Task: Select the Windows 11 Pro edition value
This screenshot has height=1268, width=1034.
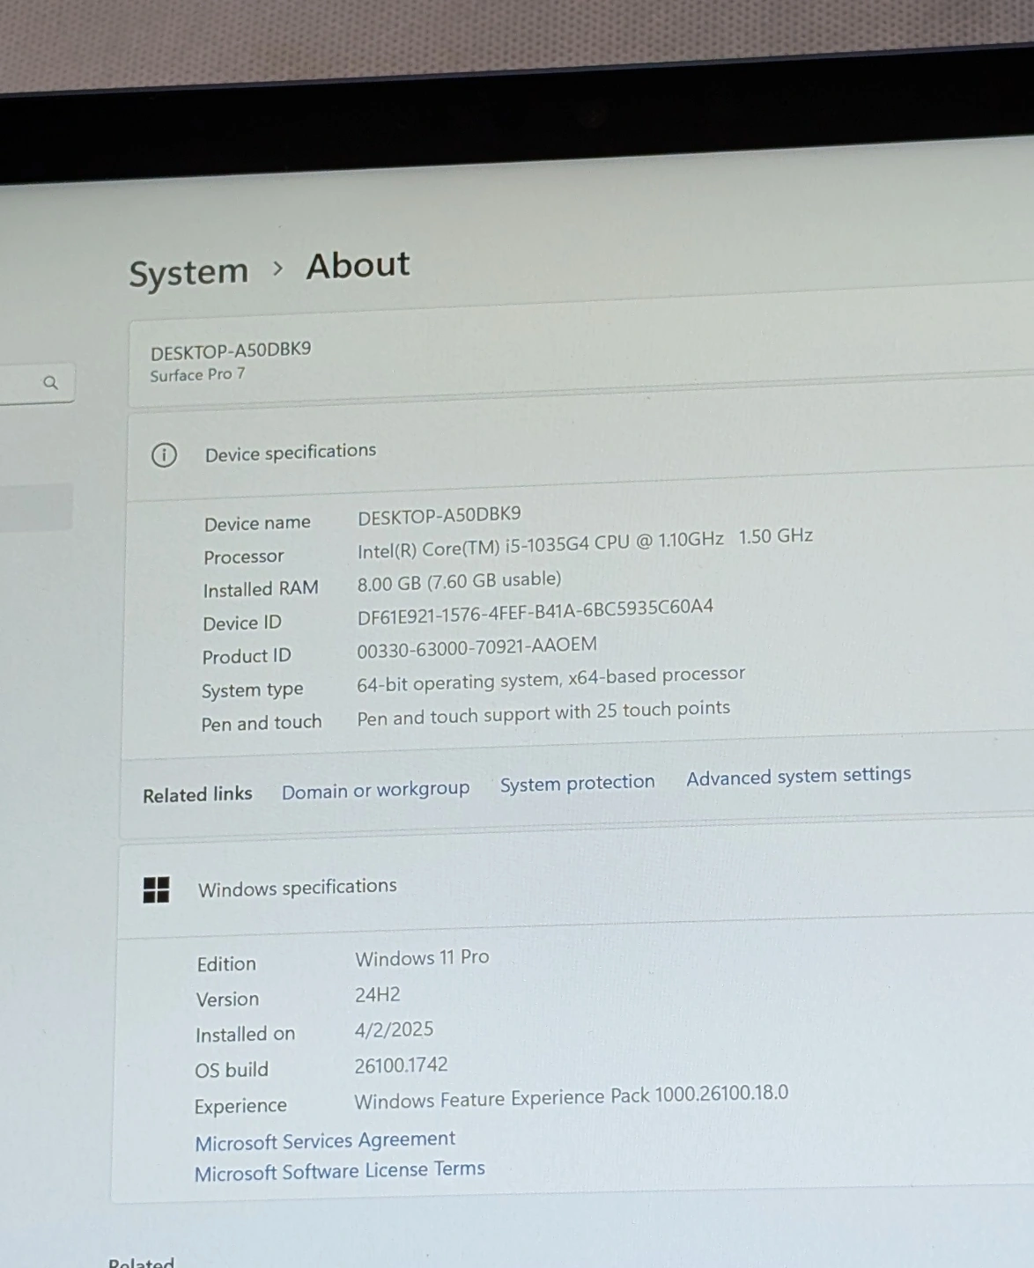Action: pos(422,958)
